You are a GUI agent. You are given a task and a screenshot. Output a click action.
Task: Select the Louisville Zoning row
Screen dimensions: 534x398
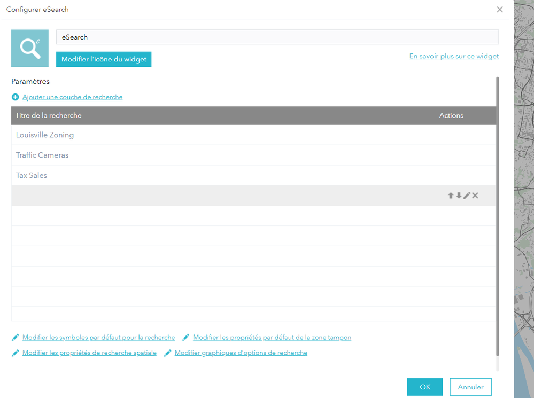253,135
